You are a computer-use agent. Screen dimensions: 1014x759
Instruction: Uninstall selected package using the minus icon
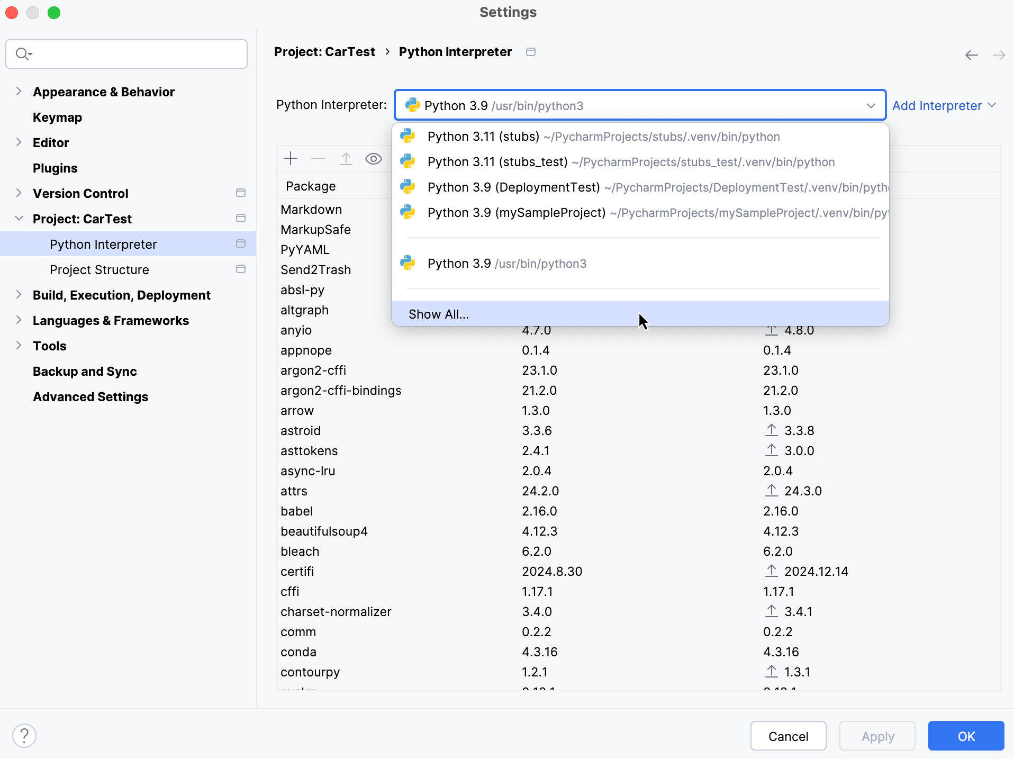point(318,158)
